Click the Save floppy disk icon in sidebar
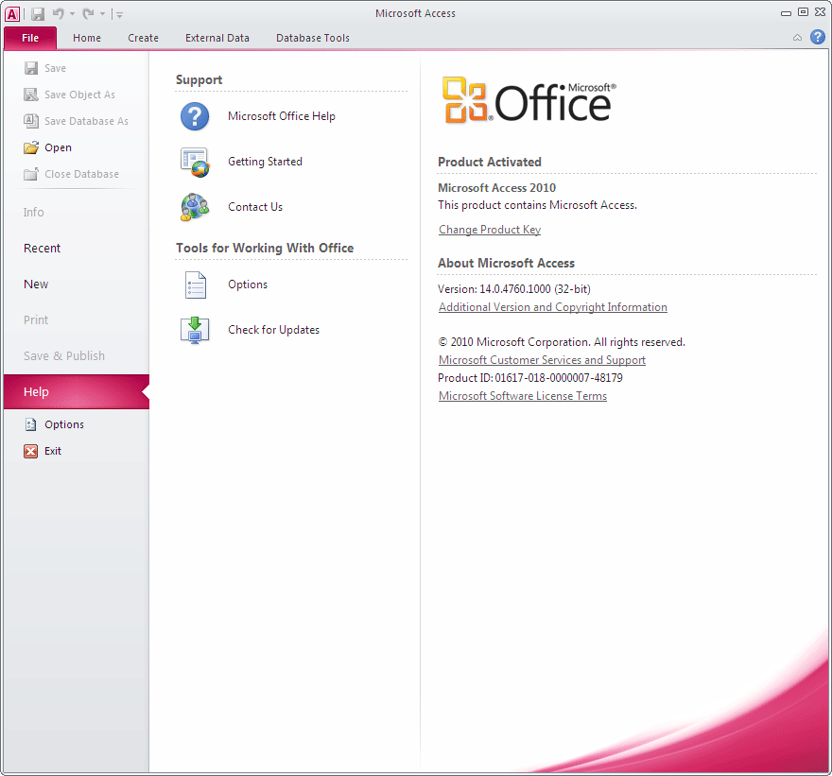832x776 pixels. [31, 68]
